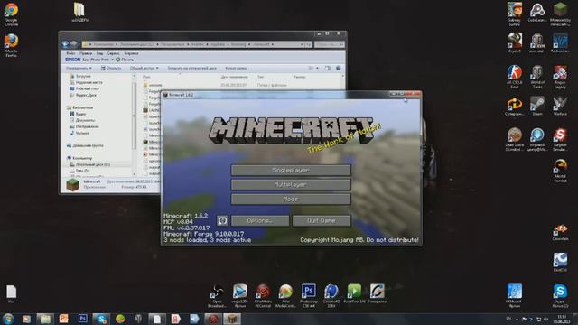Click the Explorer help question mark icon
The height and width of the screenshot is (325, 578).
pos(338,69)
